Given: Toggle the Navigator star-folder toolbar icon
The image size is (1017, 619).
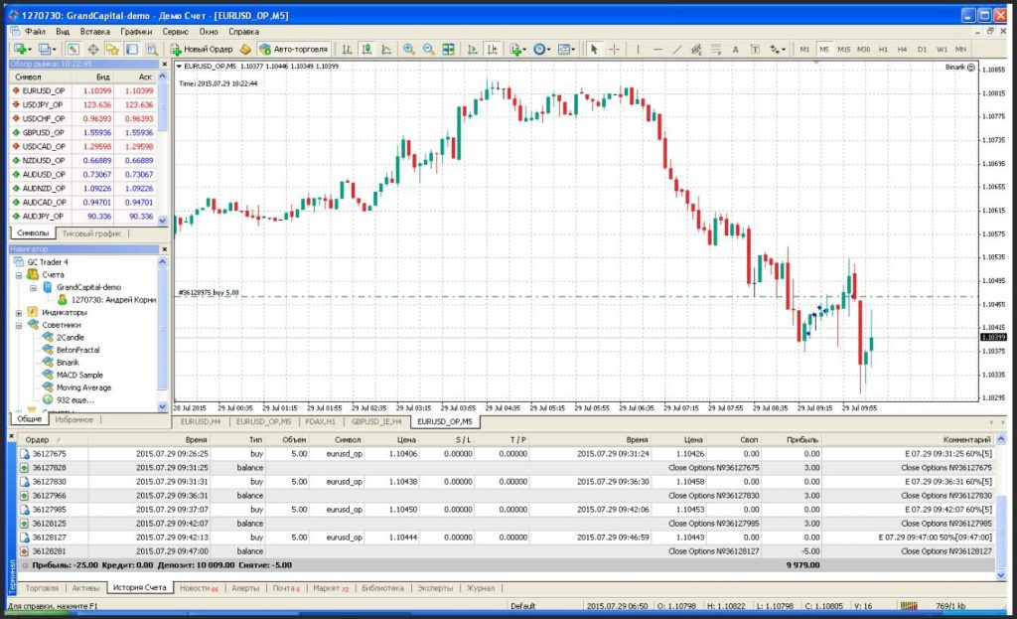Looking at the screenshot, I should tap(112, 50).
